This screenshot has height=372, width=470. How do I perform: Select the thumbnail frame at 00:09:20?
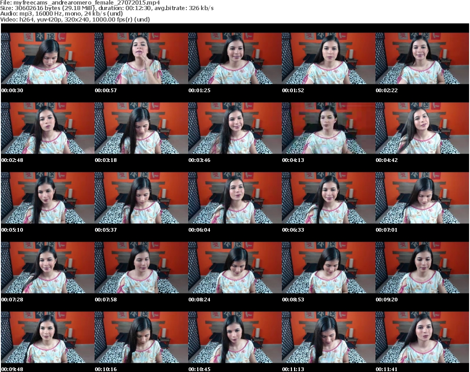coord(422,268)
